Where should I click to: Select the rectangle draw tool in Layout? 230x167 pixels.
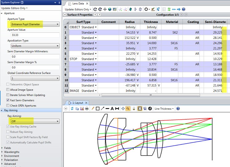98,109
